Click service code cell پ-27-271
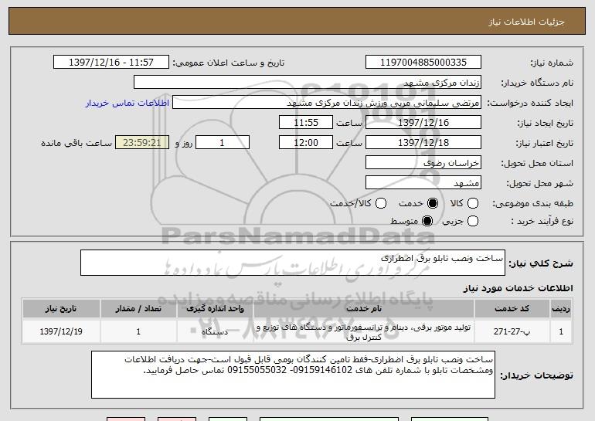 coord(512,331)
